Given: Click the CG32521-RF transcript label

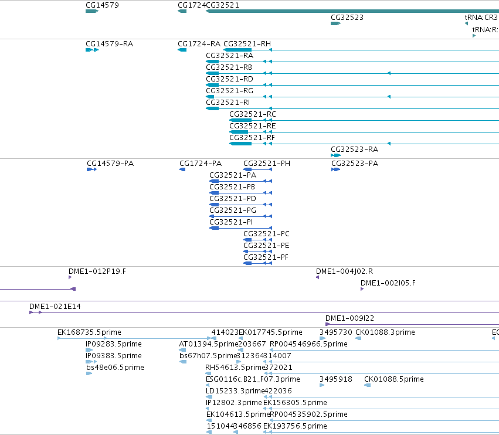Looking at the screenshot, I should [x=252, y=138].
